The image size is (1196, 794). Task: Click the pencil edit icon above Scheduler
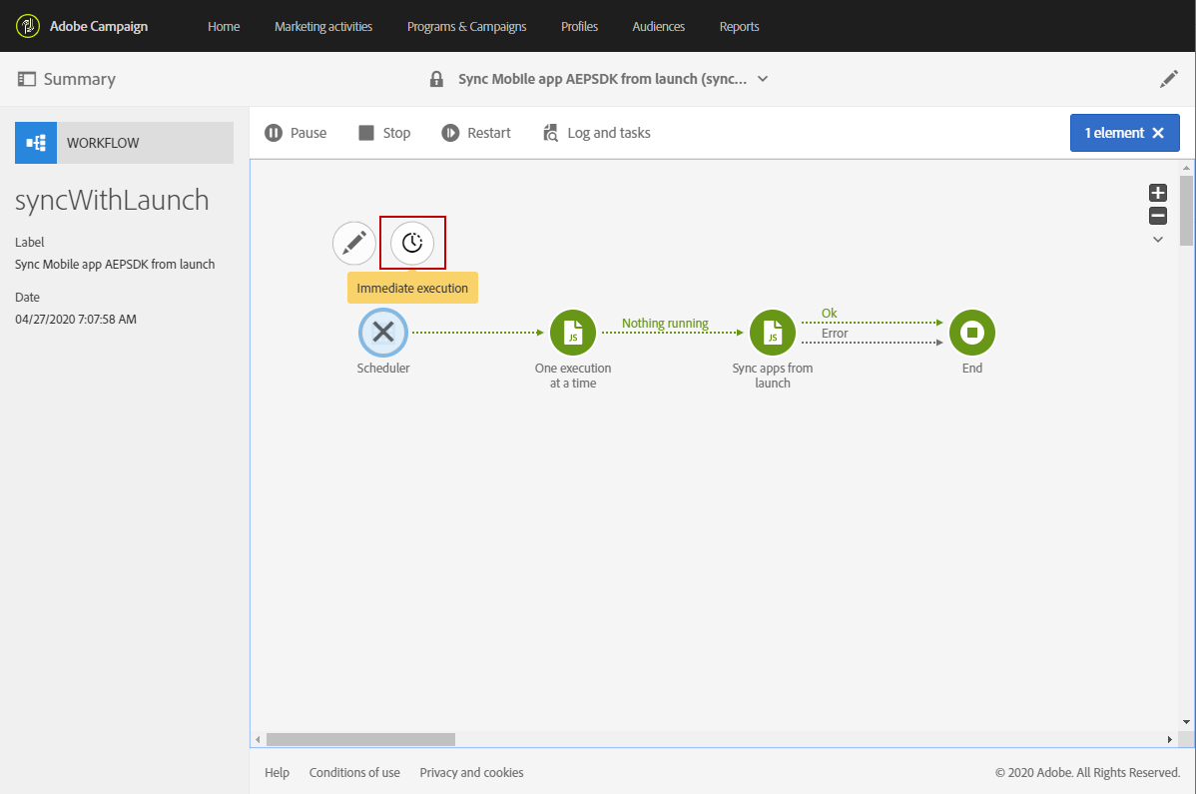[354, 244]
